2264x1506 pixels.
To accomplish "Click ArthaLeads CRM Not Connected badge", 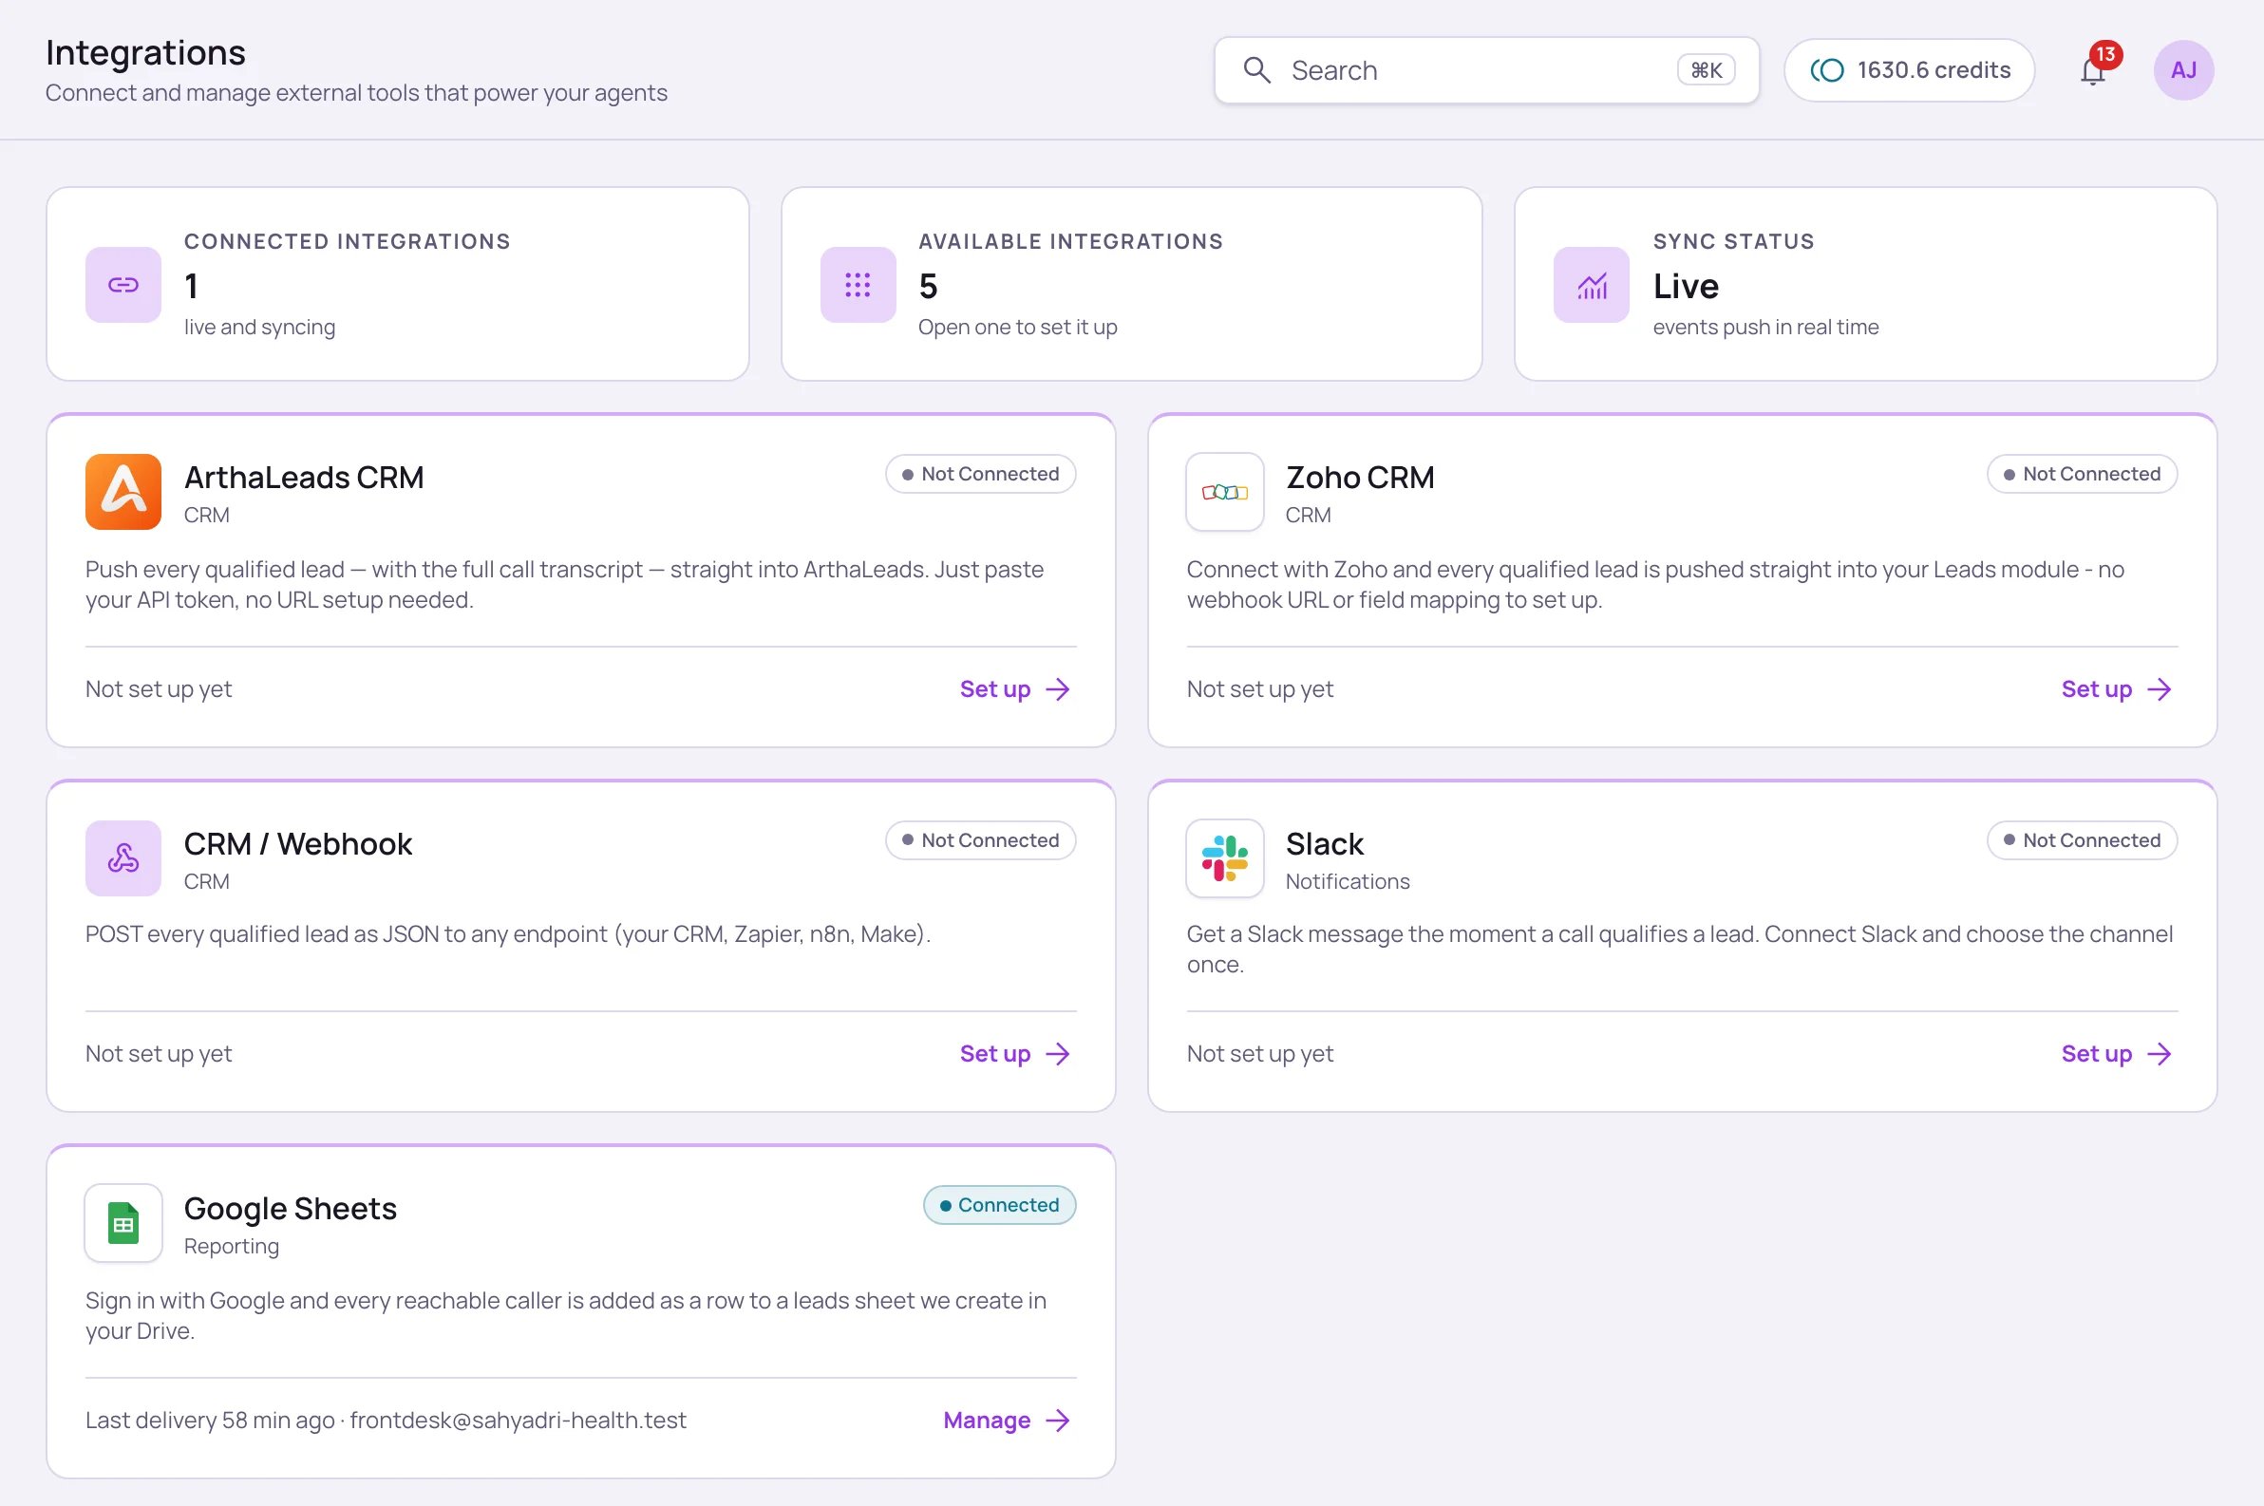I will click(x=980, y=475).
